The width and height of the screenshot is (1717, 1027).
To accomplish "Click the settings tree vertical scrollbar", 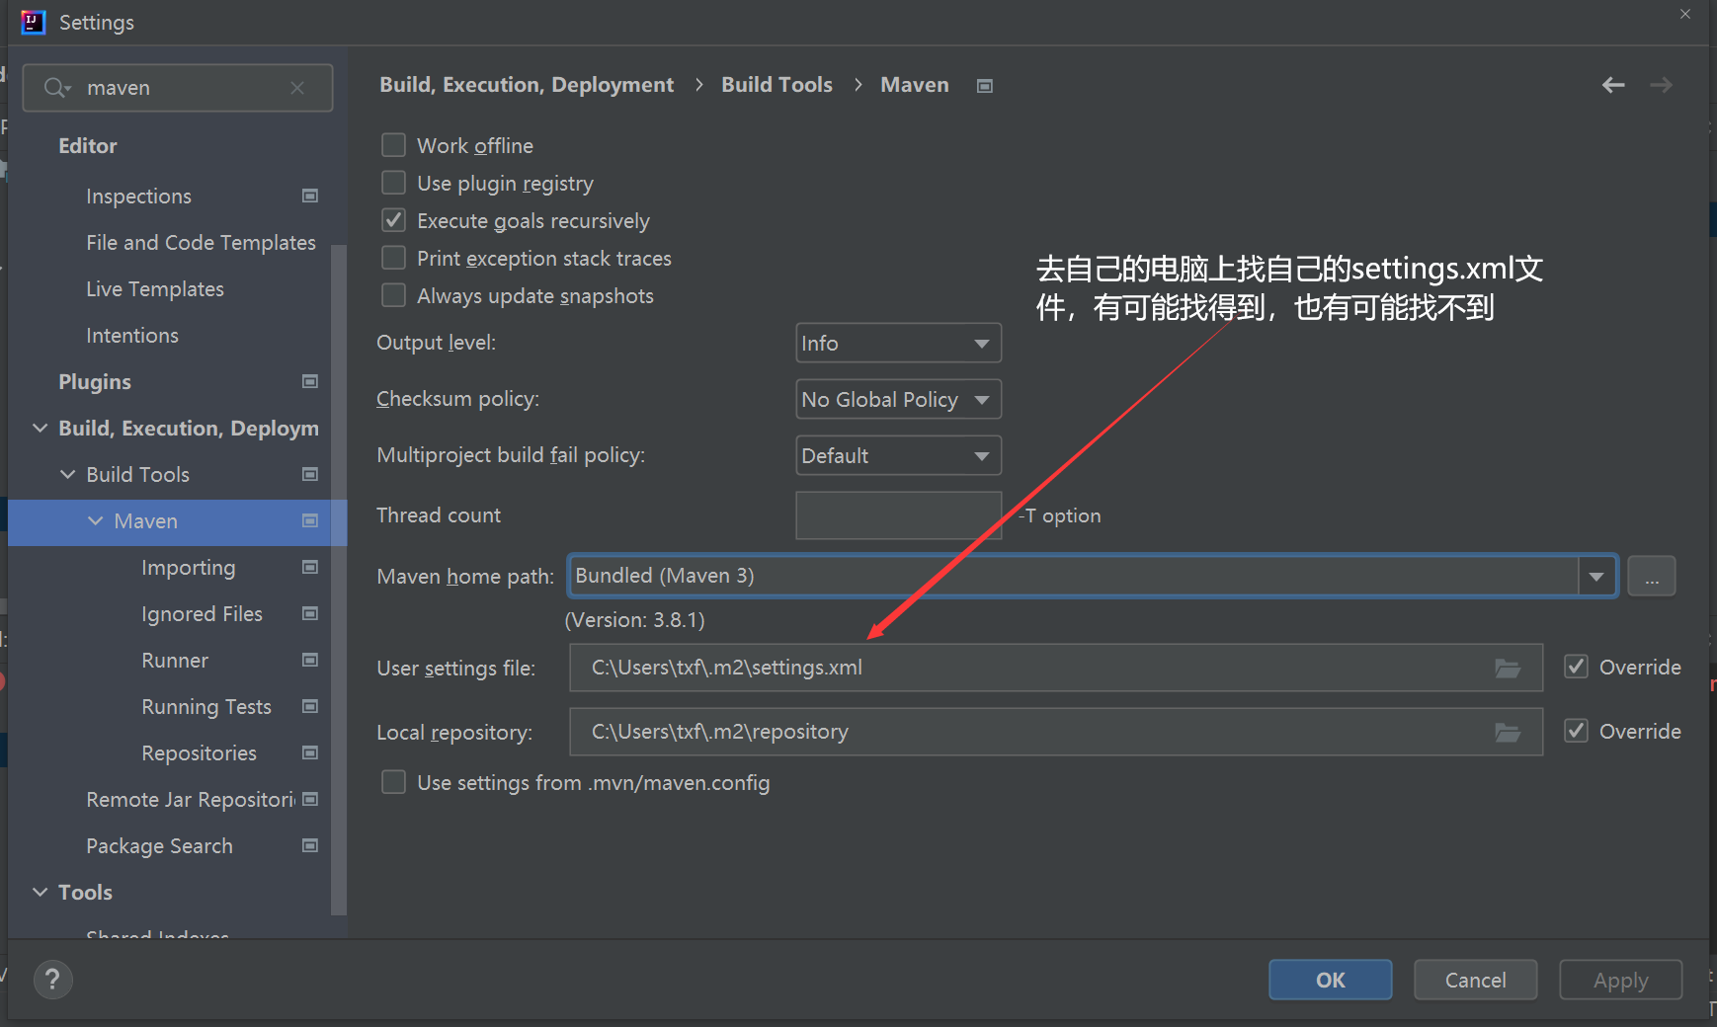I will point(339,579).
